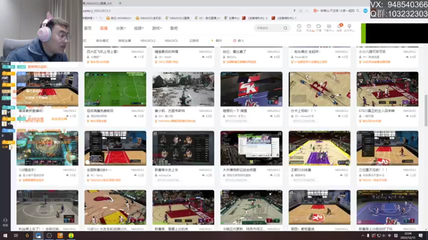Click the lightning icon in address bar
The width and height of the screenshot is (428, 240).
[x=294, y=11]
